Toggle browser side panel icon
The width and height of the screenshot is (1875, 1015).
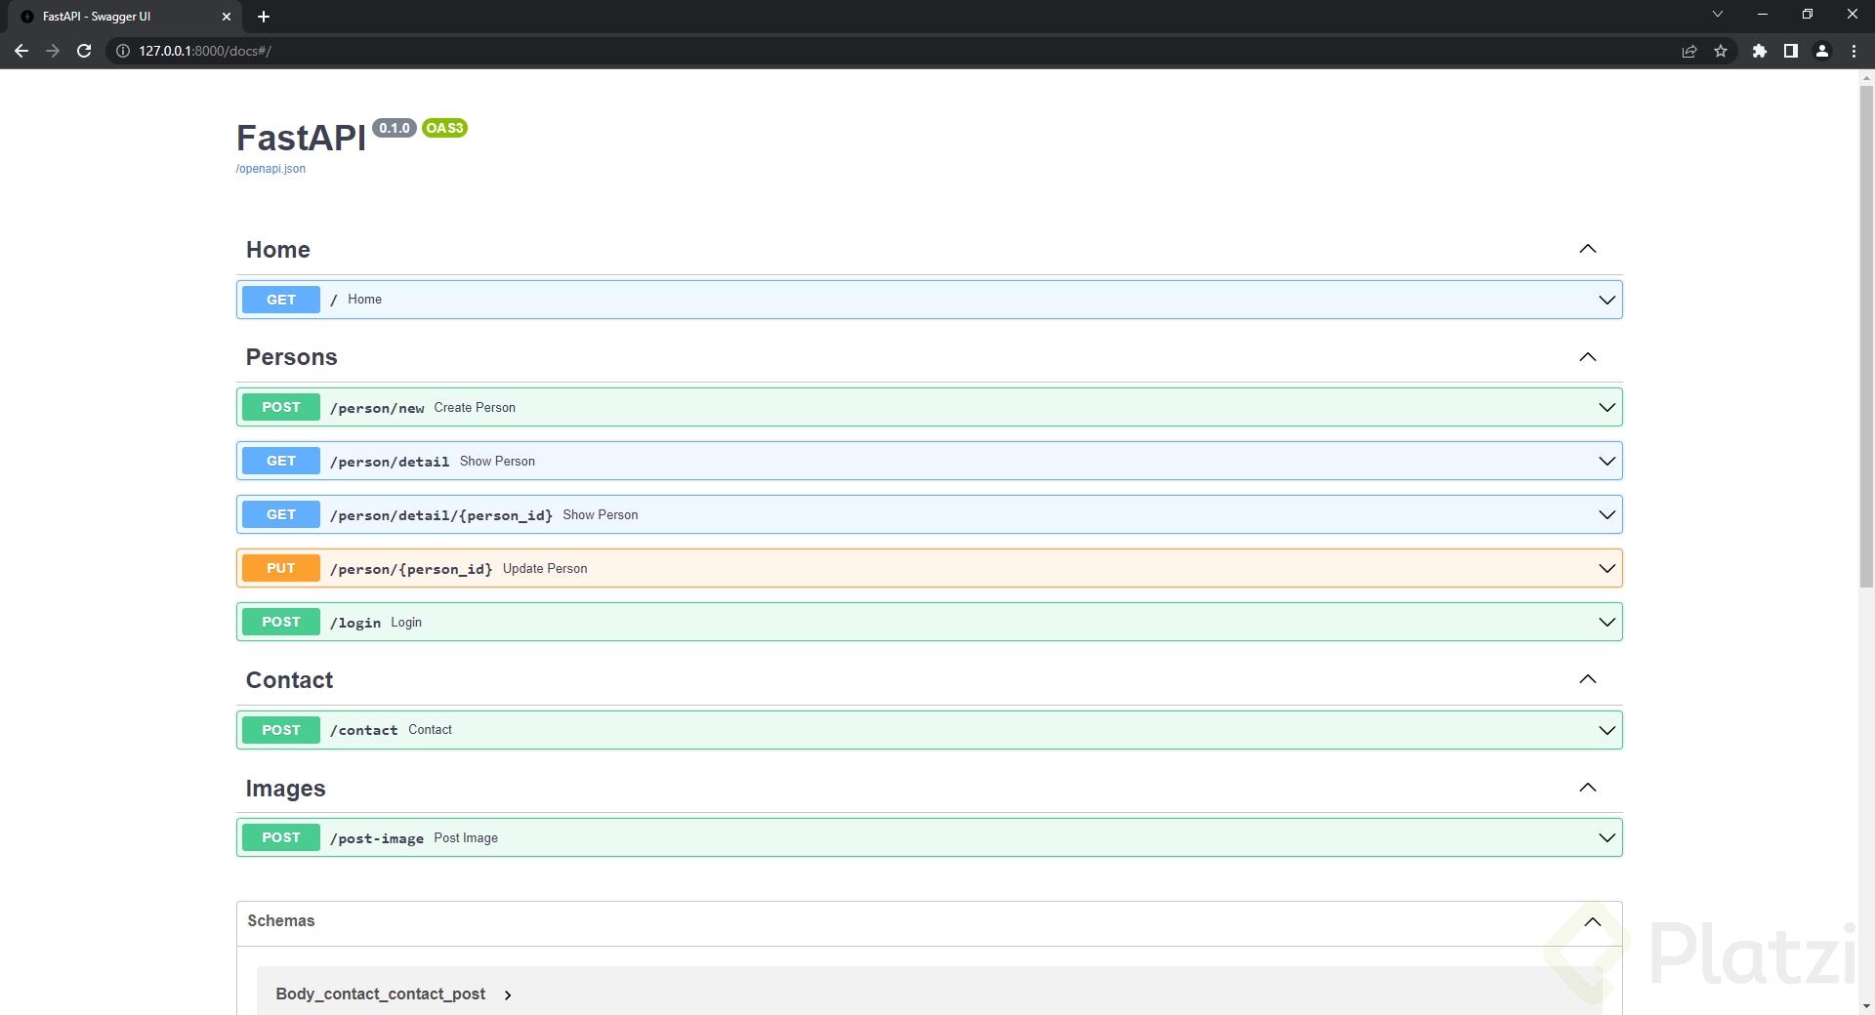[1791, 51]
